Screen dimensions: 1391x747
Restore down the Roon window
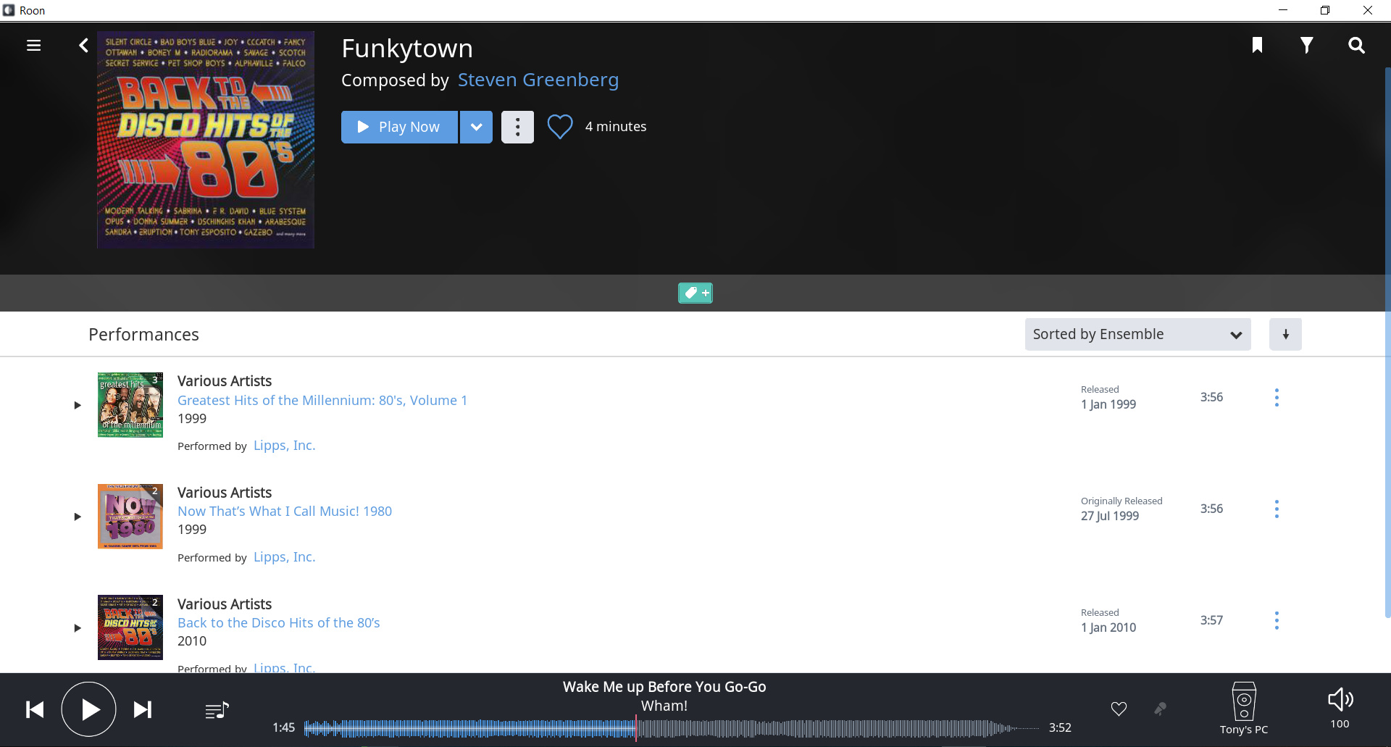pyautogui.click(x=1325, y=10)
